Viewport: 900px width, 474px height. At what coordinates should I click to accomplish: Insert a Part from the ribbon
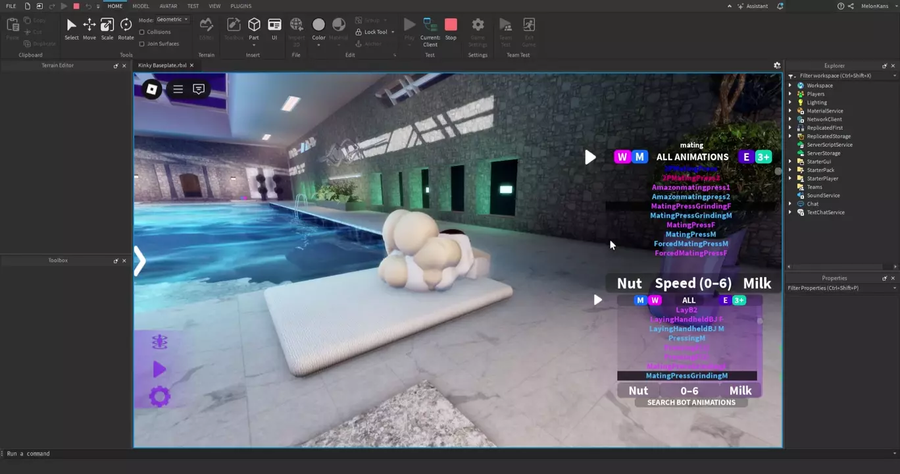254,28
